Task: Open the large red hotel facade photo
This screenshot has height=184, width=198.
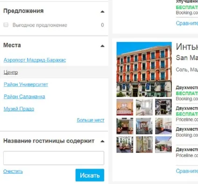Action: (144, 70)
